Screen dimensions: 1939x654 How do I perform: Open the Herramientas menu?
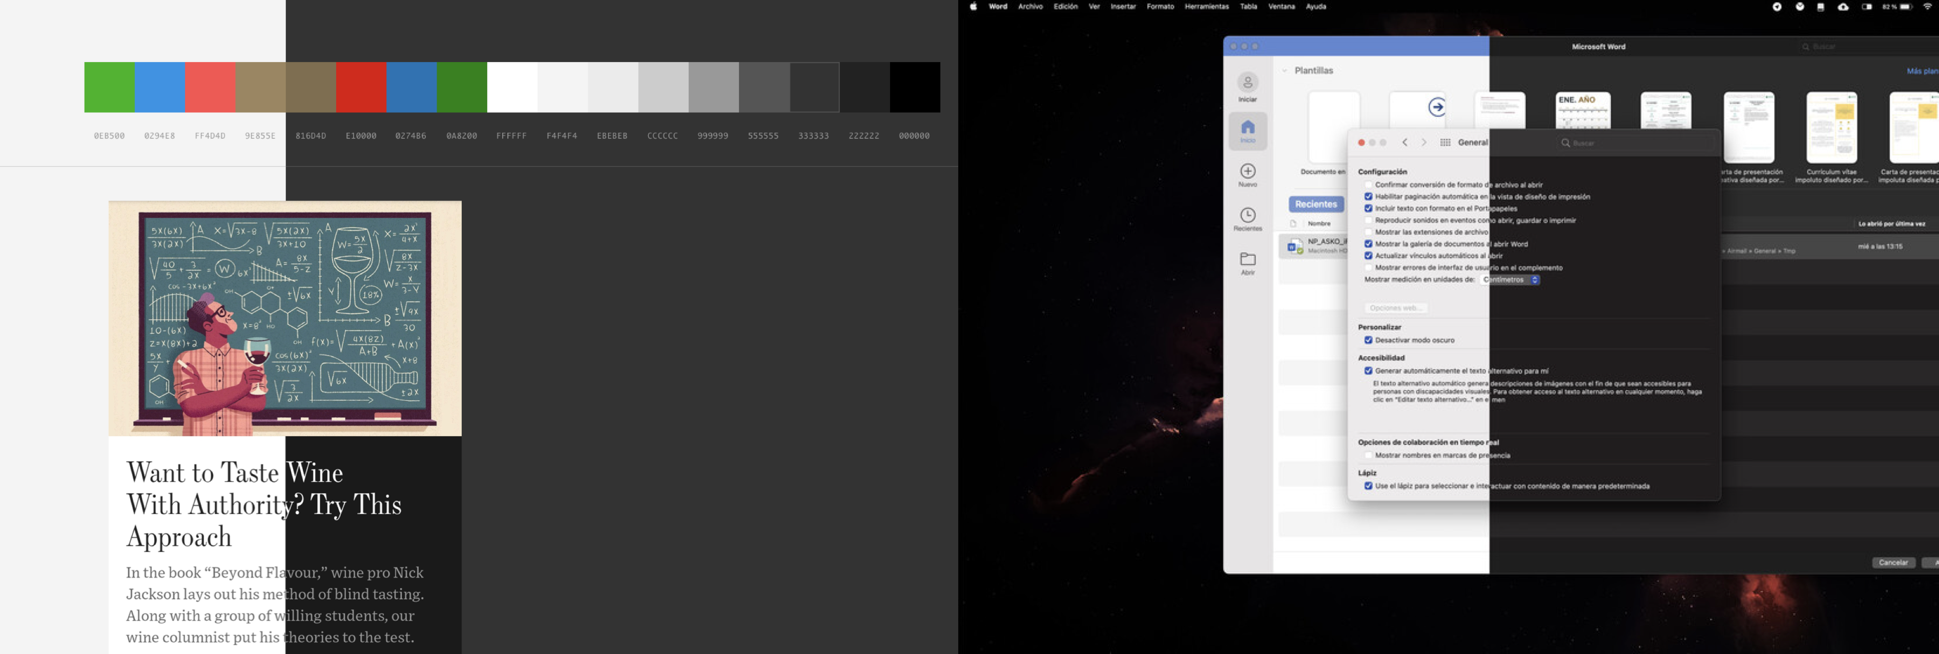click(x=1207, y=7)
